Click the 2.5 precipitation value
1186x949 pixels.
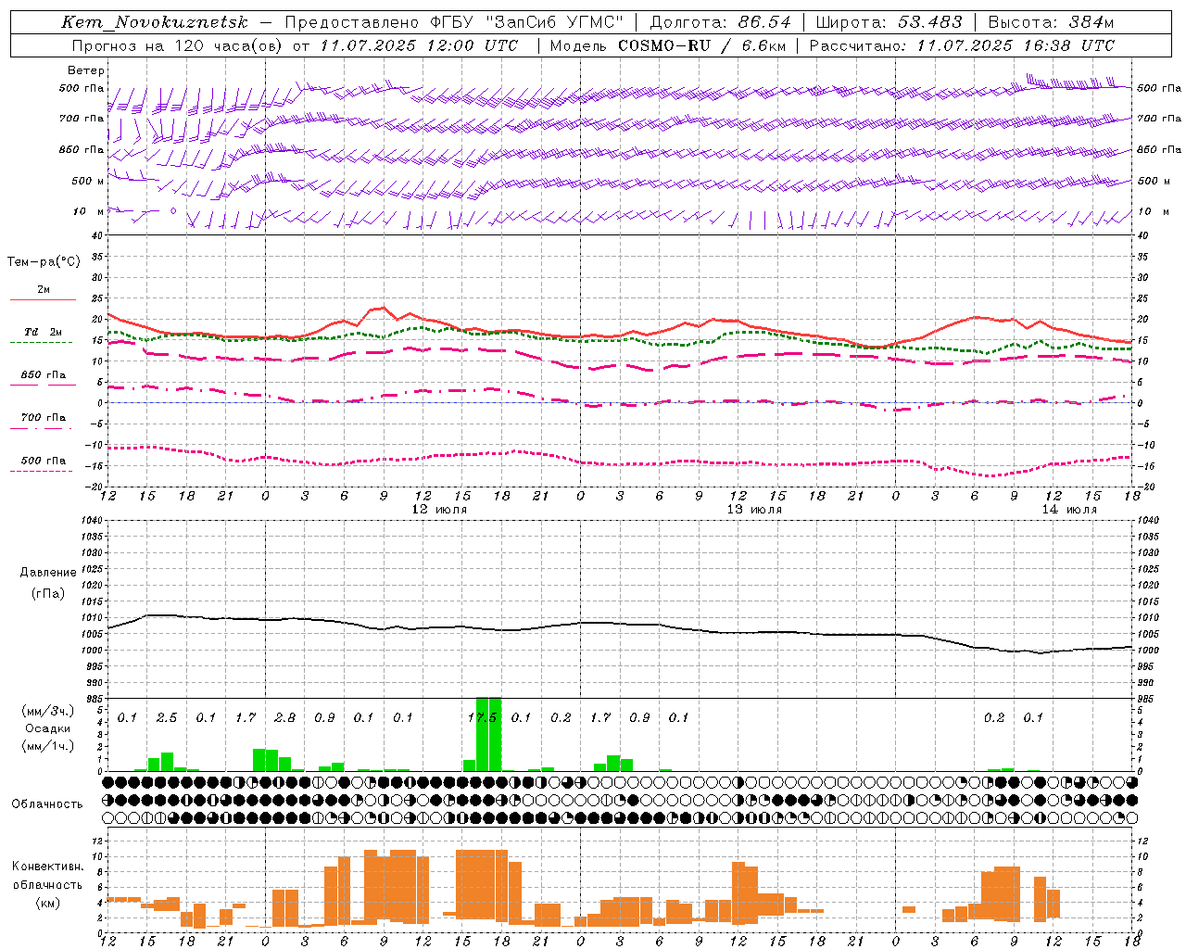tap(167, 717)
